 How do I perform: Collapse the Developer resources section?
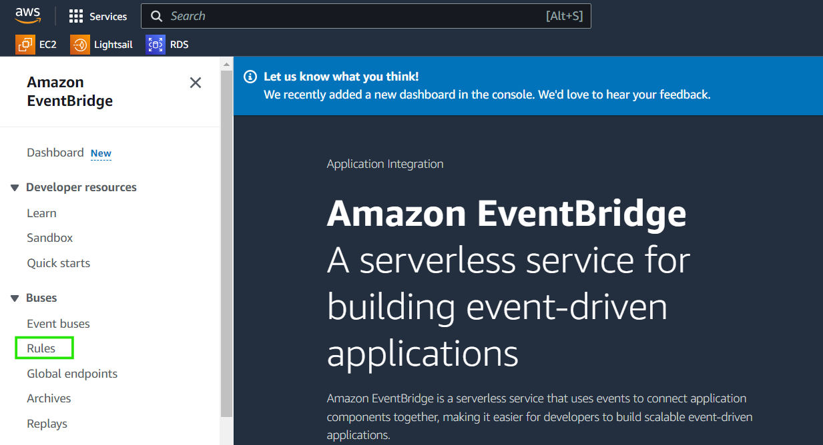(15, 188)
